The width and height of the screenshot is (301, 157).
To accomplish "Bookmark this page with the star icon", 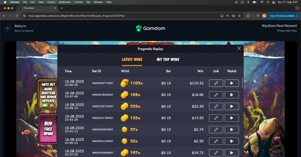I will point(239,16).
